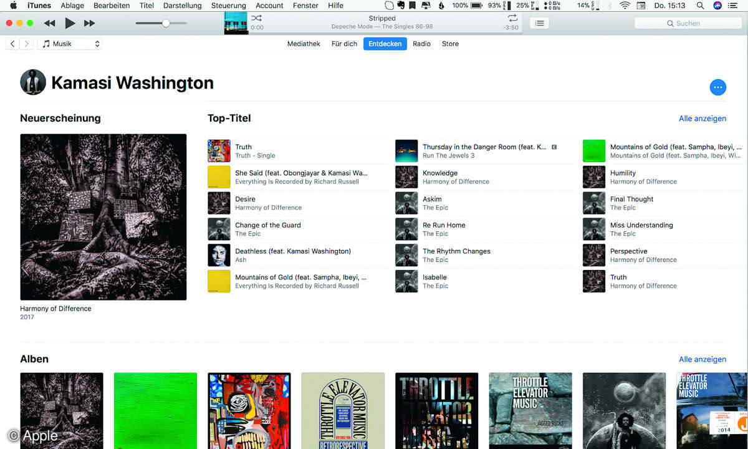Click the Run The Jewels 3 artwork

point(406,151)
